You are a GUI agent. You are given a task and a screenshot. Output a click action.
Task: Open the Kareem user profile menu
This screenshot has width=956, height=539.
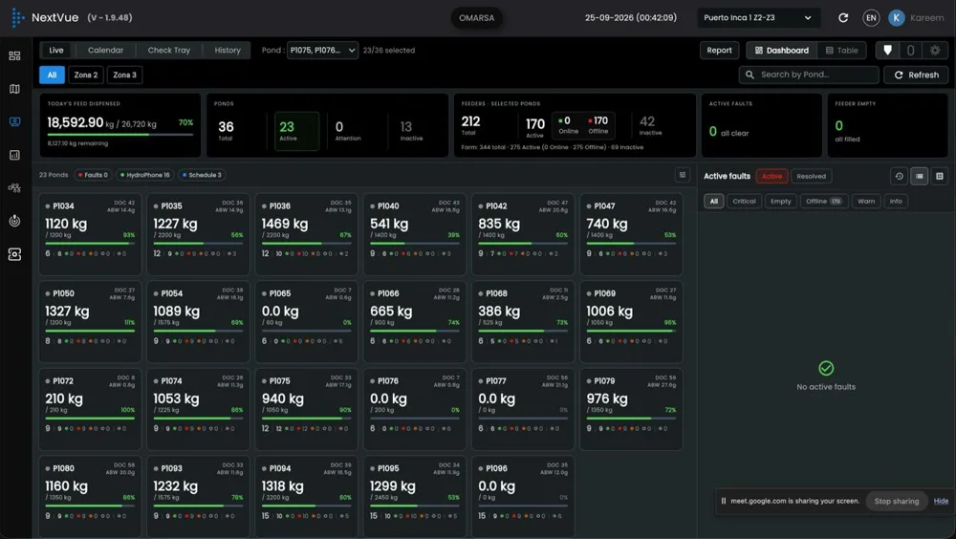pos(916,18)
